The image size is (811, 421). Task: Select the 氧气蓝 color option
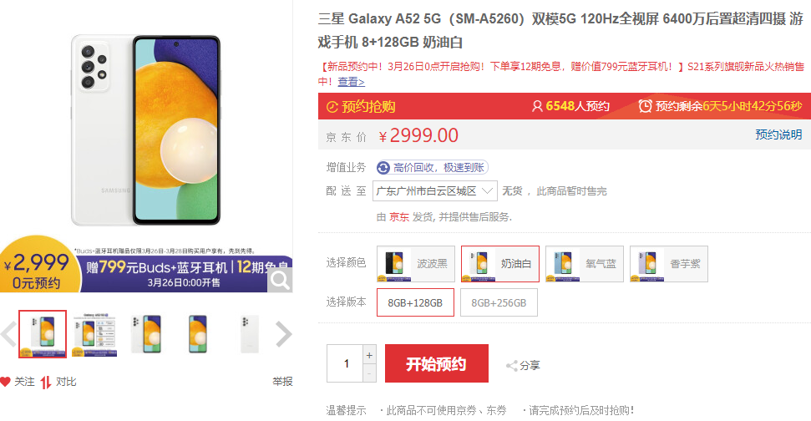pyautogui.click(x=584, y=264)
